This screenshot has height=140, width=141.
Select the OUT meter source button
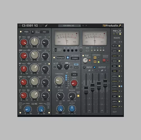pyautogui.click(x=72, y=51)
